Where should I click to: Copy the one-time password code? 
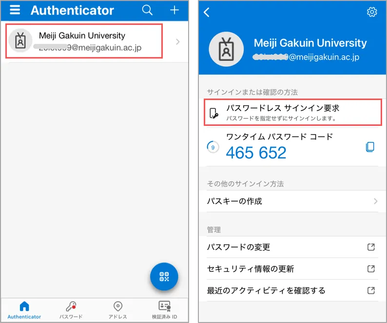370,147
